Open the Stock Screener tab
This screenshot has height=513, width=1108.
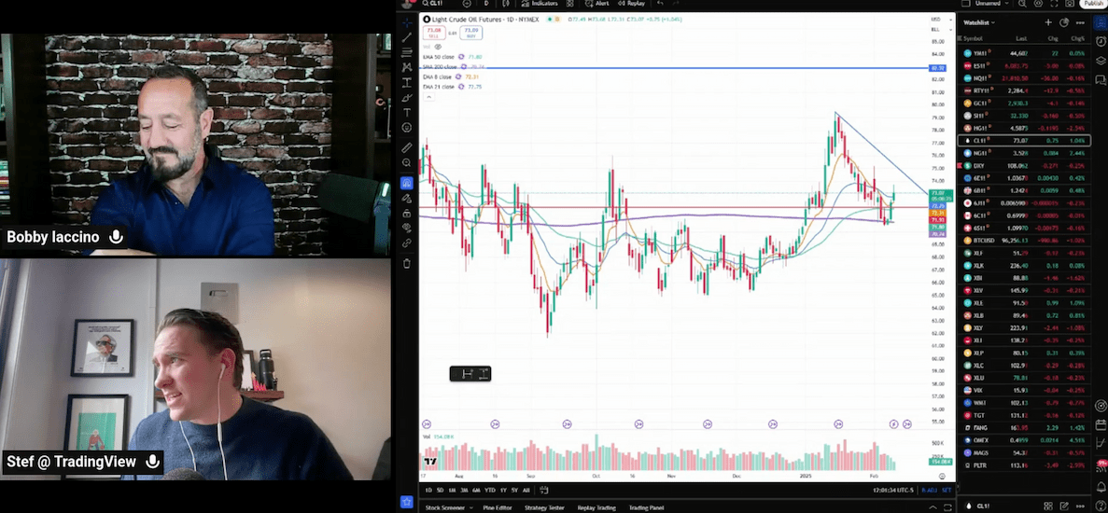pyautogui.click(x=447, y=507)
